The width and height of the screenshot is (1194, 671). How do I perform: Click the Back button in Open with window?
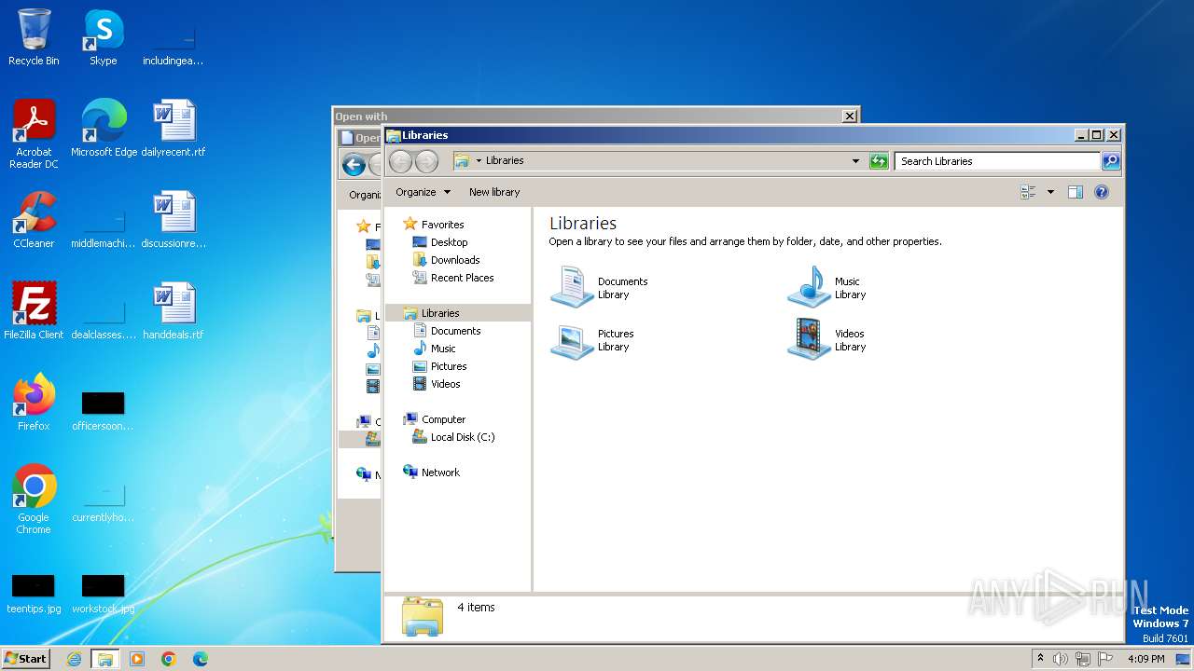tap(354, 166)
